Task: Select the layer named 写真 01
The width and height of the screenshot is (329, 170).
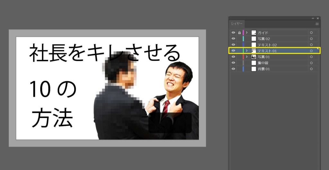Action: point(264,57)
